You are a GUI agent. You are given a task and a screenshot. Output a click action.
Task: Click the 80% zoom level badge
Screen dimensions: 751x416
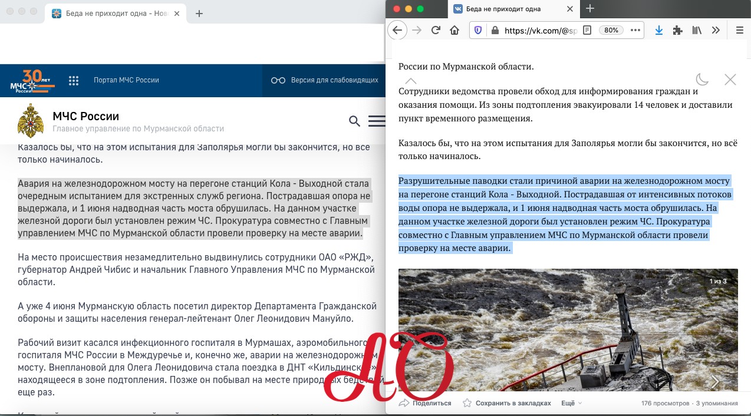coord(611,30)
